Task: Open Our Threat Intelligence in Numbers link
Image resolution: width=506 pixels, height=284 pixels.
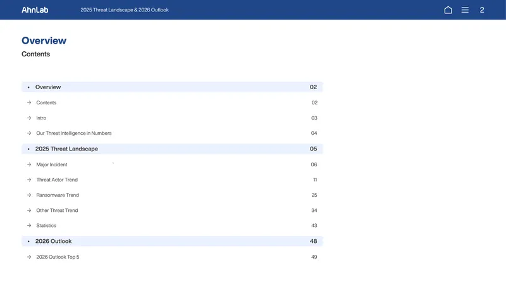Action: click(x=73, y=133)
